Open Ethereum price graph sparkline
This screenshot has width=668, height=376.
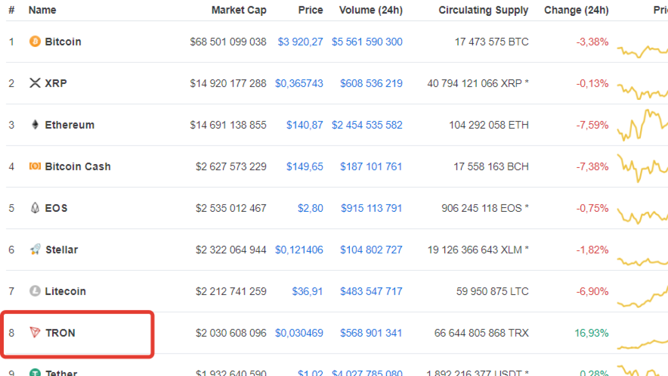coord(643,124)
